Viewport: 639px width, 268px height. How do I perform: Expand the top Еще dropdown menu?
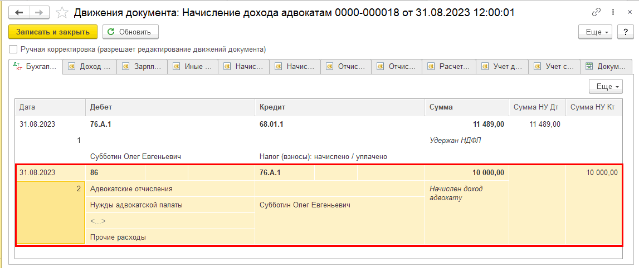point(596,32)
